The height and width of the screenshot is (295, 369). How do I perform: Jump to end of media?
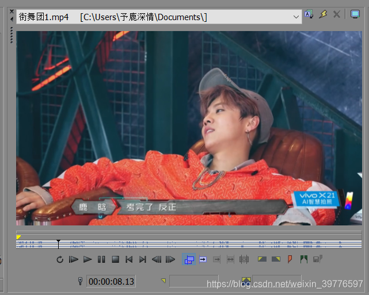coord(143,259)
